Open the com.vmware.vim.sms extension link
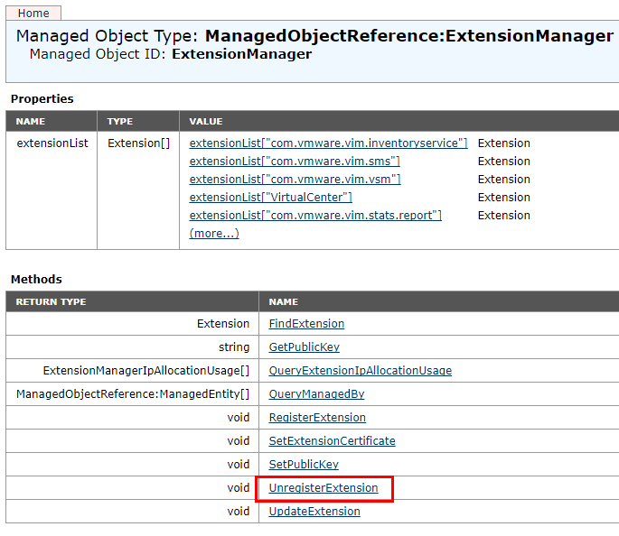 (x=295, y=162)
